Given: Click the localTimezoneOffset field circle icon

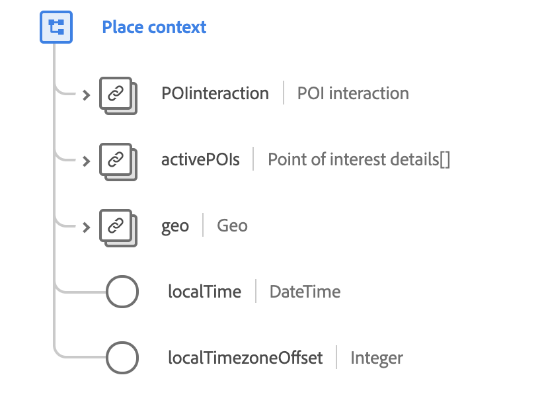Looking at the screenshot, I should pos(122,358).
